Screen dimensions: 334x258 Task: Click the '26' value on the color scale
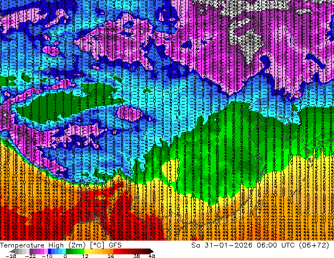(111, 256)
